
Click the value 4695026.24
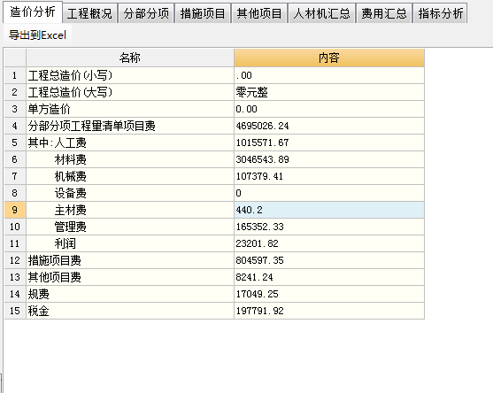(x=329, y=126)
